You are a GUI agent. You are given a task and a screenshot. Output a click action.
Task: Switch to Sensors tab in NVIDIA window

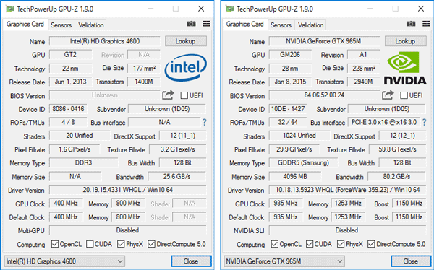(x=281, y=25)
